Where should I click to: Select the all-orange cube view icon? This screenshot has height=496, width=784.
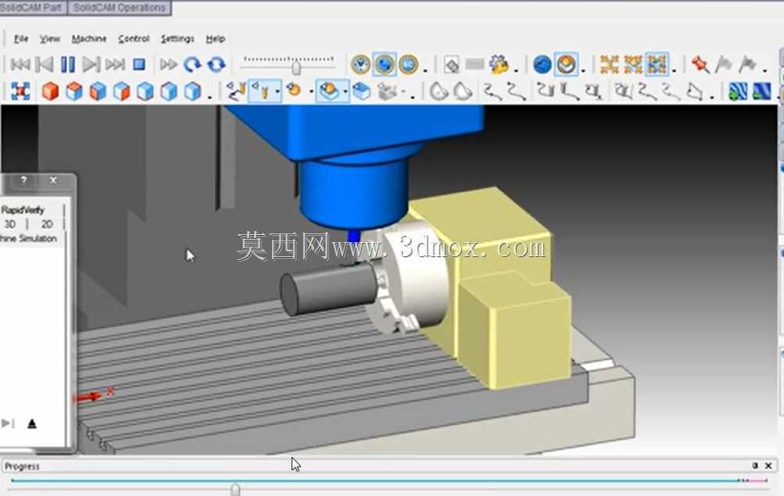click(50, 91)
